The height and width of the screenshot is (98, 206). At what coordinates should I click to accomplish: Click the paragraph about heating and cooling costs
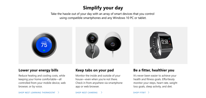tap(42, 81)
